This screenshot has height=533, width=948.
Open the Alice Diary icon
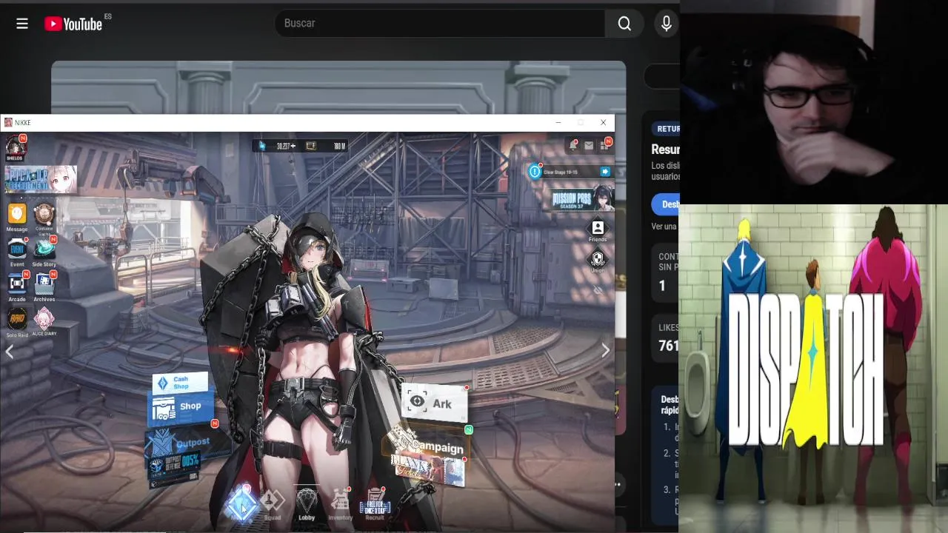44,322
